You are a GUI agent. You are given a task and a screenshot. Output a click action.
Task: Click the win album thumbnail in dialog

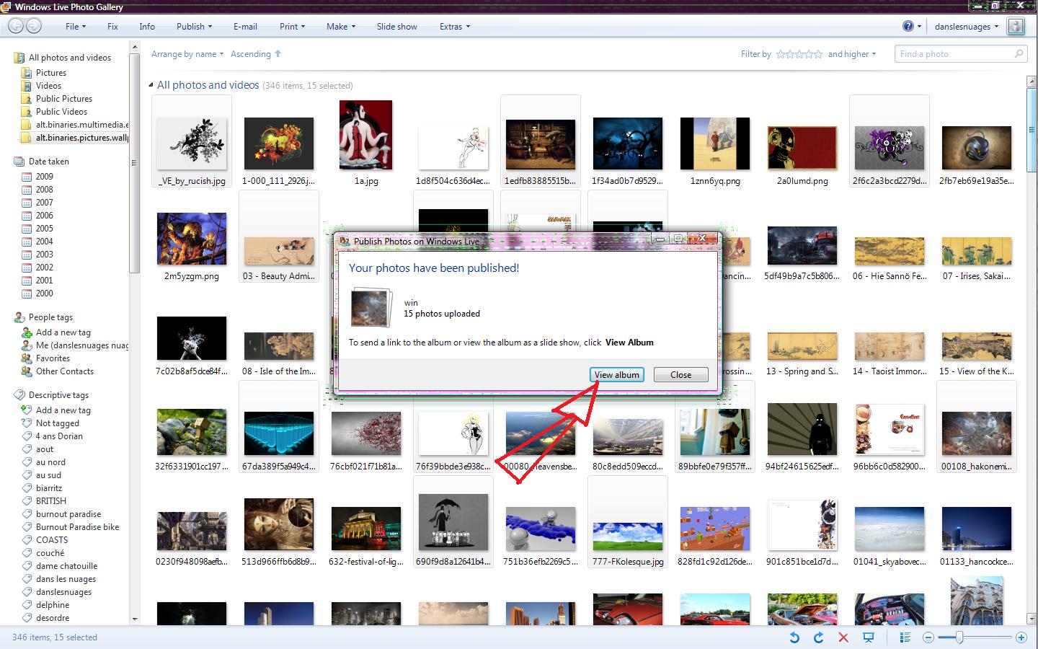pyautogui.click(x=371, y=307)
